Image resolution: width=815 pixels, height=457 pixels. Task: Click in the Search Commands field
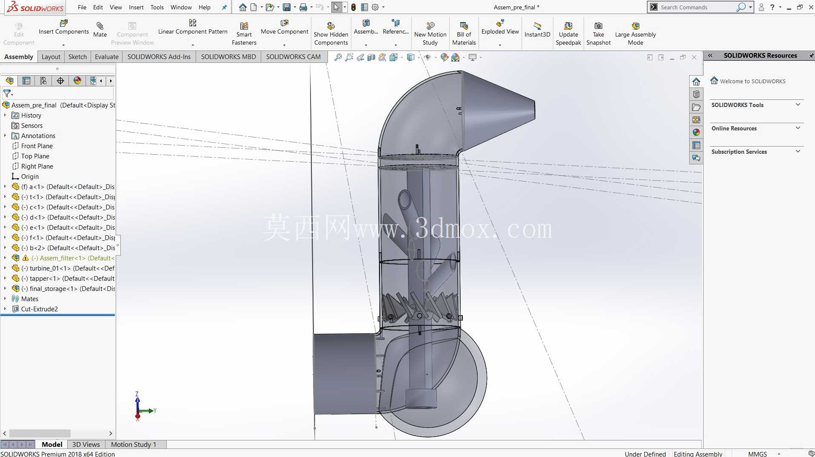click(x=697, y=7)
